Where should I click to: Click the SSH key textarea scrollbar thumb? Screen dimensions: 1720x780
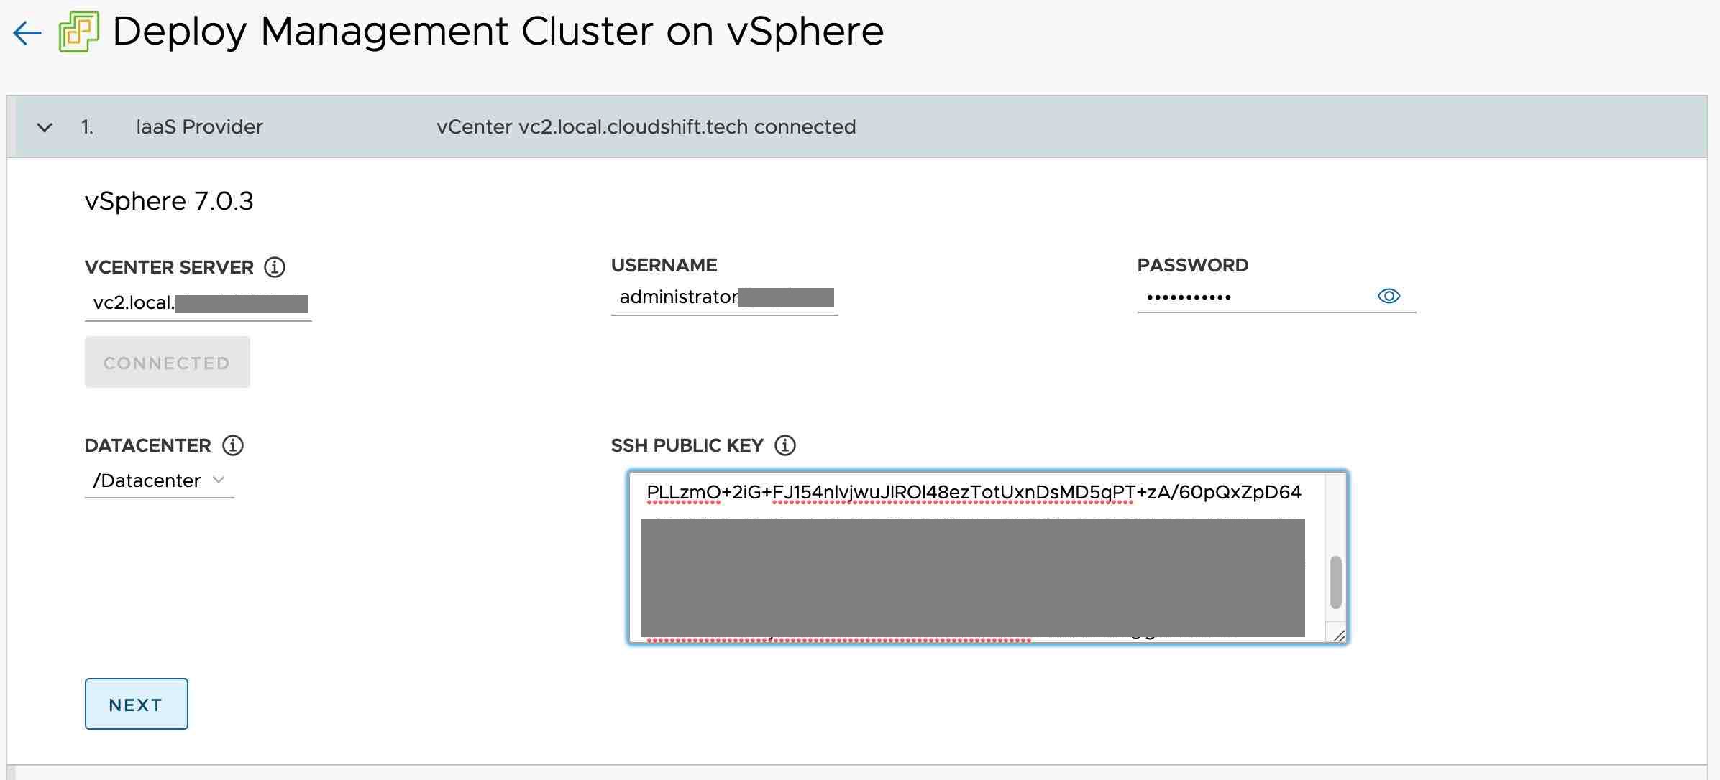[x=1336, y=582]
